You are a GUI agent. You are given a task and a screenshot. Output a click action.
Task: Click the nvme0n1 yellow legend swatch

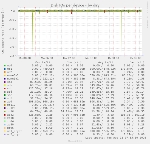pos(5,75)
